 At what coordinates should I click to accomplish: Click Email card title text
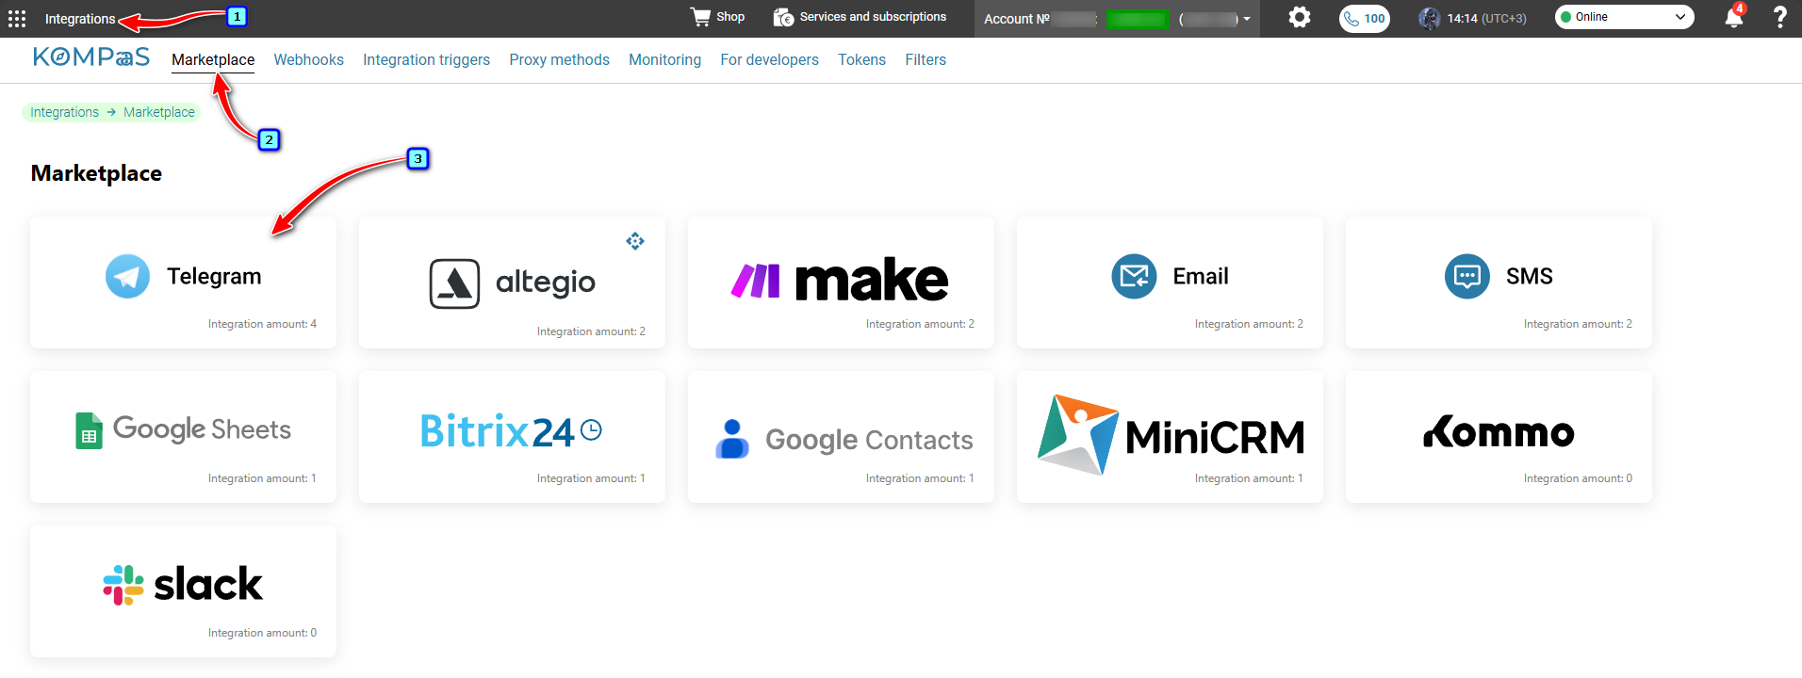(1201, 276)
